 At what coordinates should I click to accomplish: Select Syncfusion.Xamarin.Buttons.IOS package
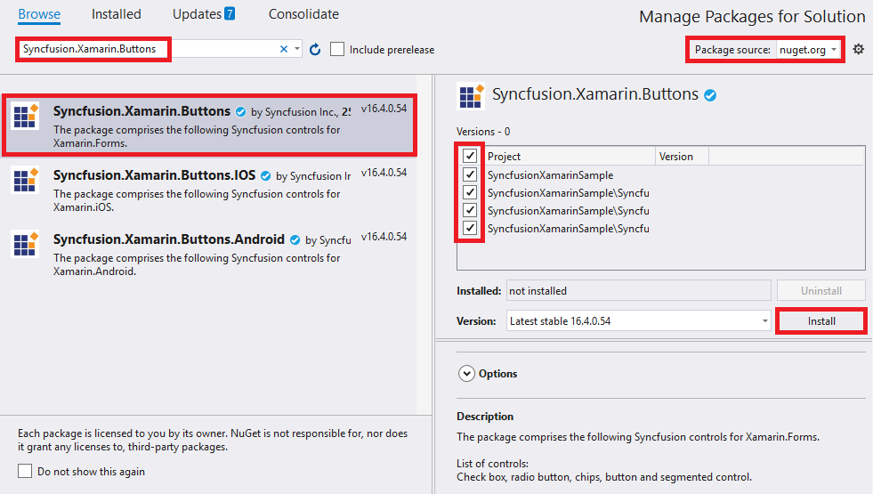(209, 190)
